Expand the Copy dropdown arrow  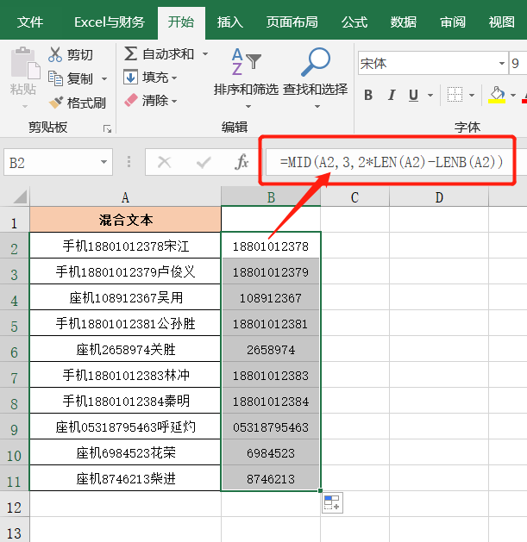tap(104, 78)
